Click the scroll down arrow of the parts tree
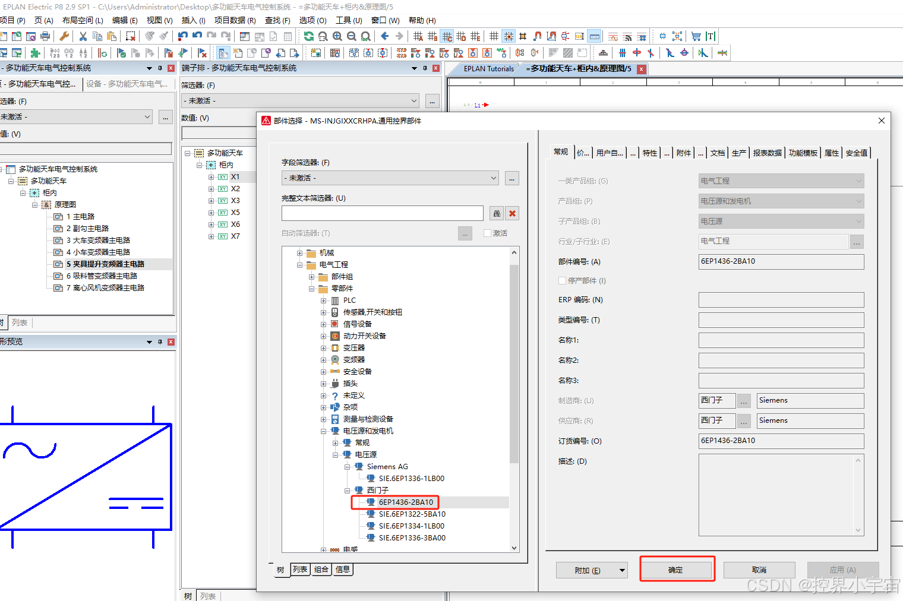The width and height of the screenshot is (903, 601). click(514, 548)
